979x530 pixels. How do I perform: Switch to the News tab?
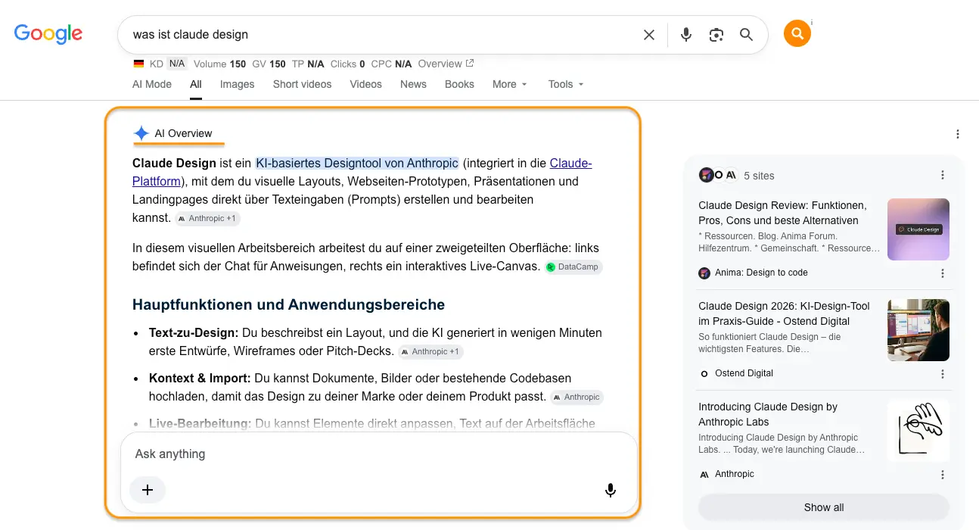(x=413, y=84)
